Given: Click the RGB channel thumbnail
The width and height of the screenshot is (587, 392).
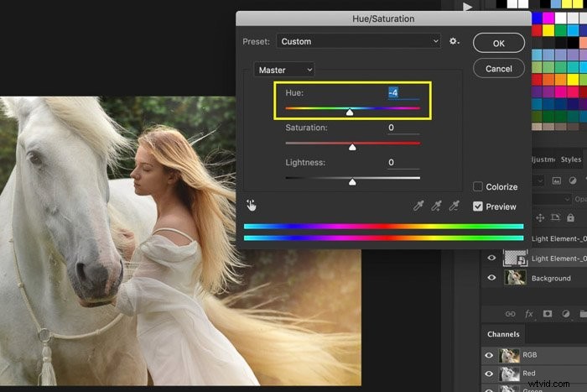Looking at the screenshot, I should tap(510, 355).
